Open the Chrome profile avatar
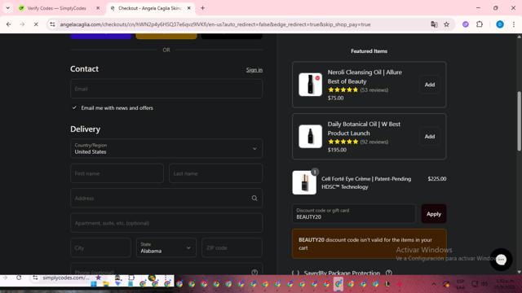 click(x=500, y=24)
